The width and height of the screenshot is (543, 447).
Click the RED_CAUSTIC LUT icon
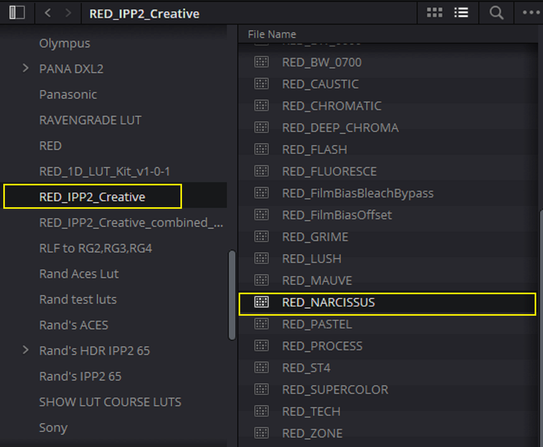tap(261, 84)
